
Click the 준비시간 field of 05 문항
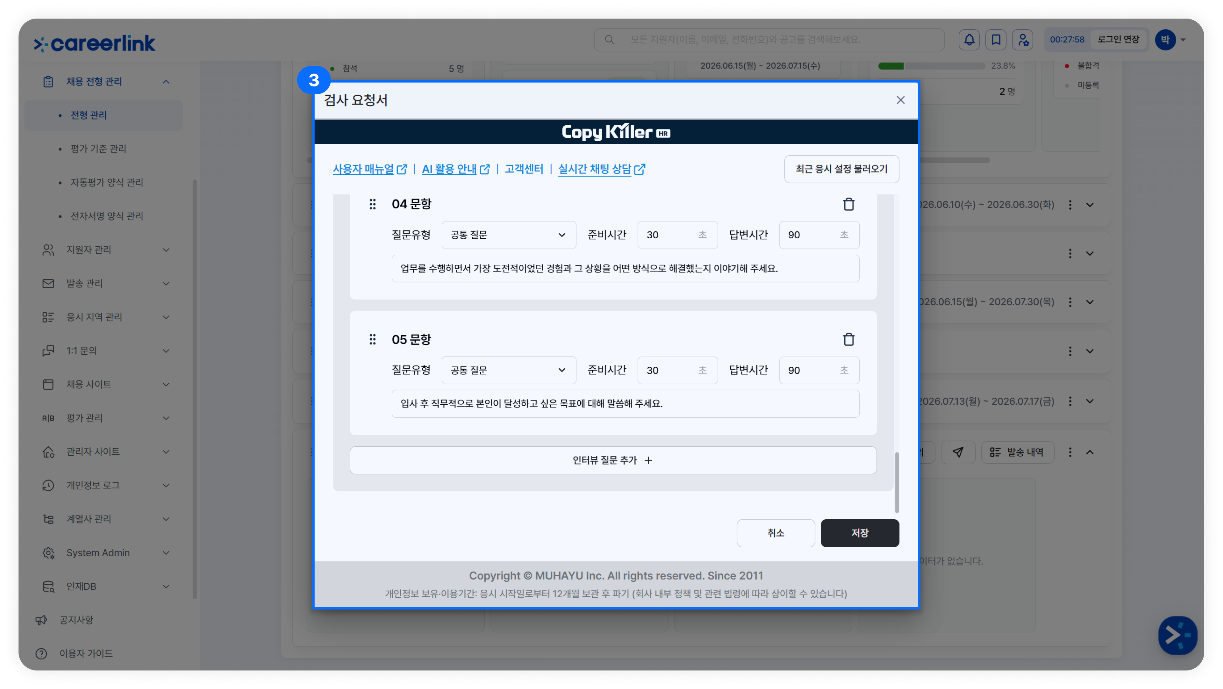(677, 370)
